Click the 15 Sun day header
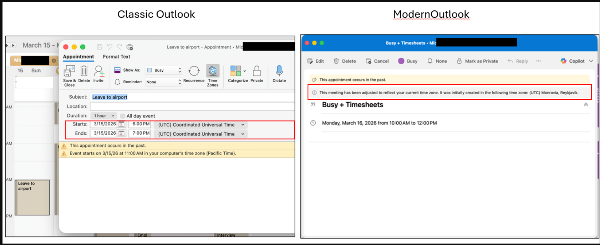600x245 pixels. click(29, 71)
